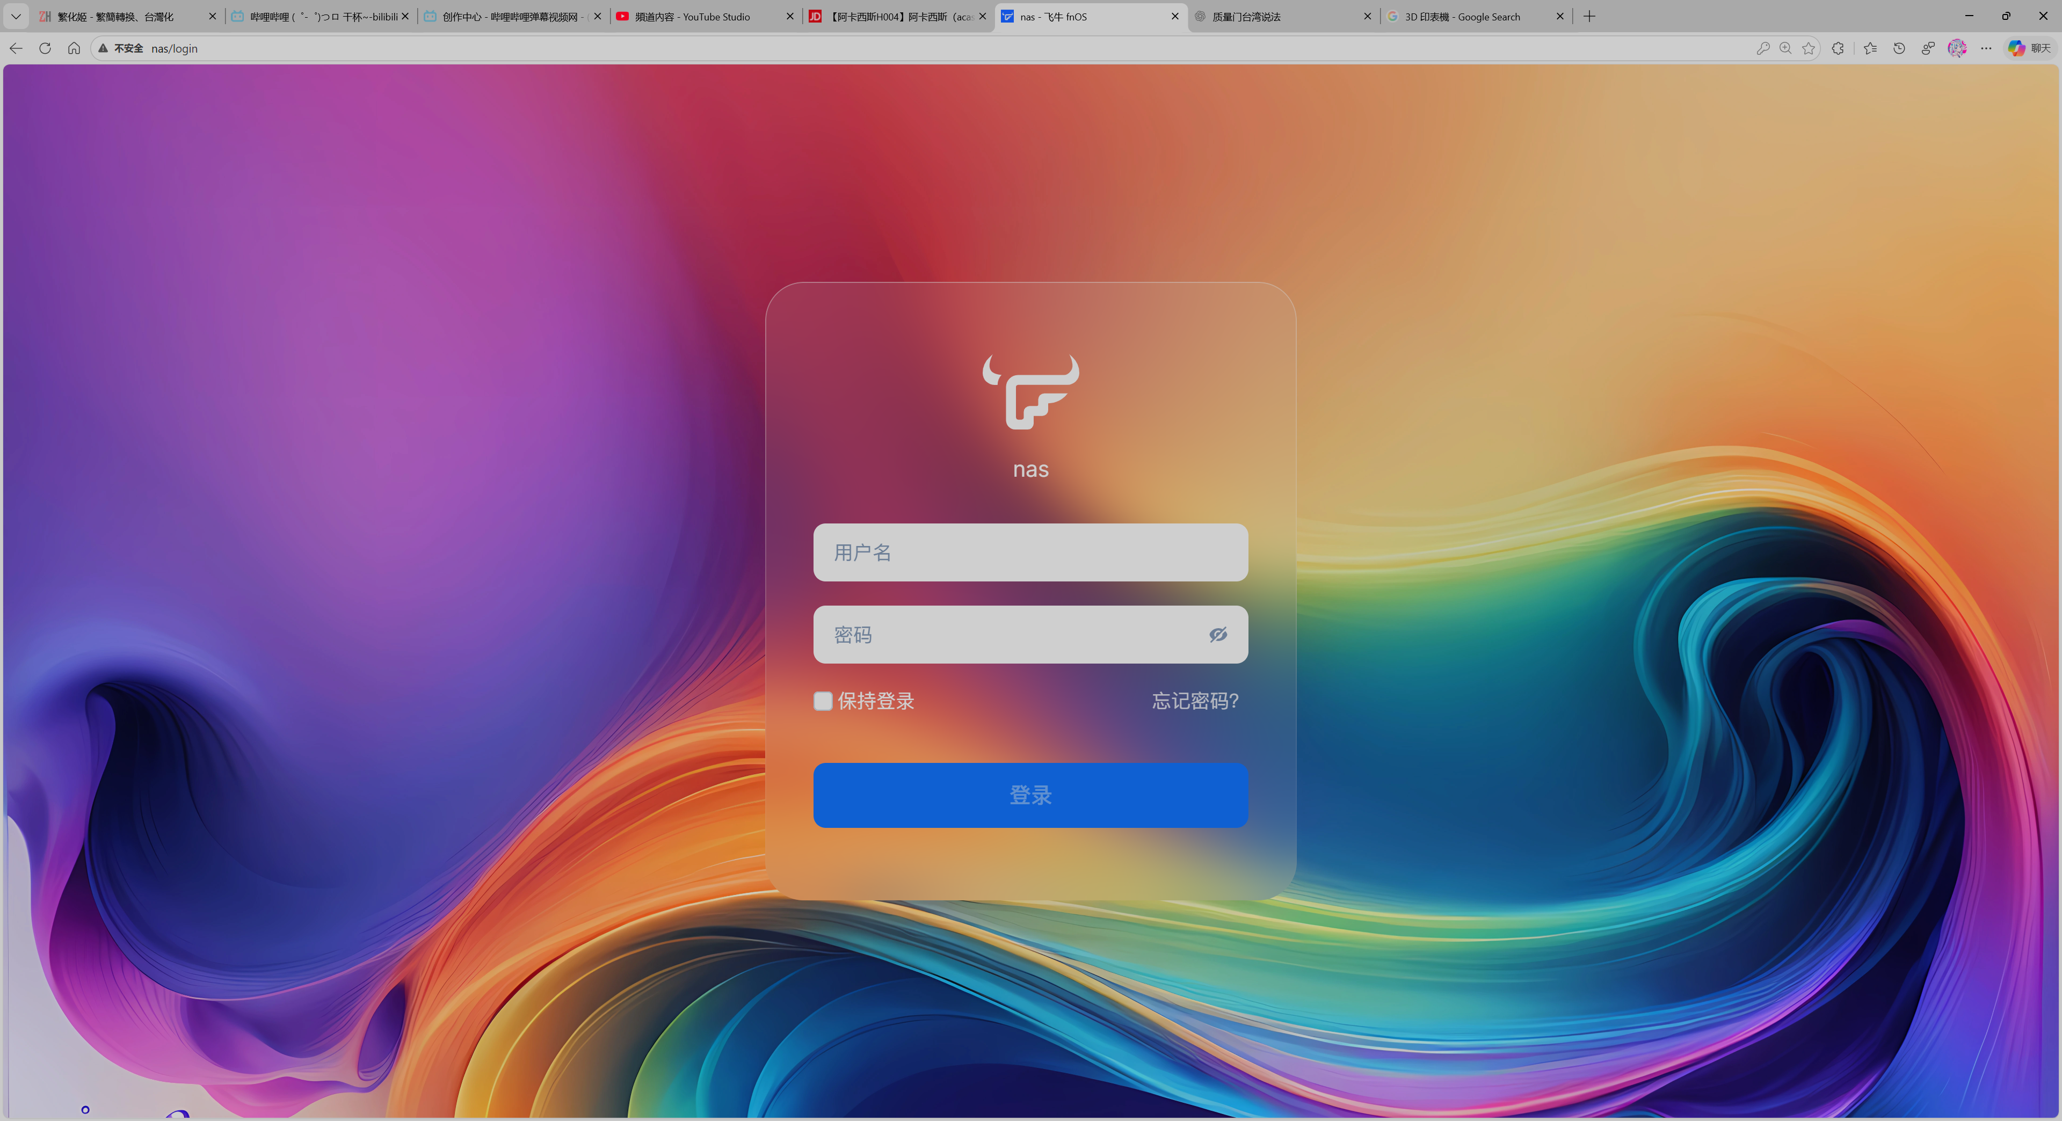The height and width of the screenshot is (1121, 2062).
Task: Open the tab search dropdown arrow
Action: (x=16, y=16)
